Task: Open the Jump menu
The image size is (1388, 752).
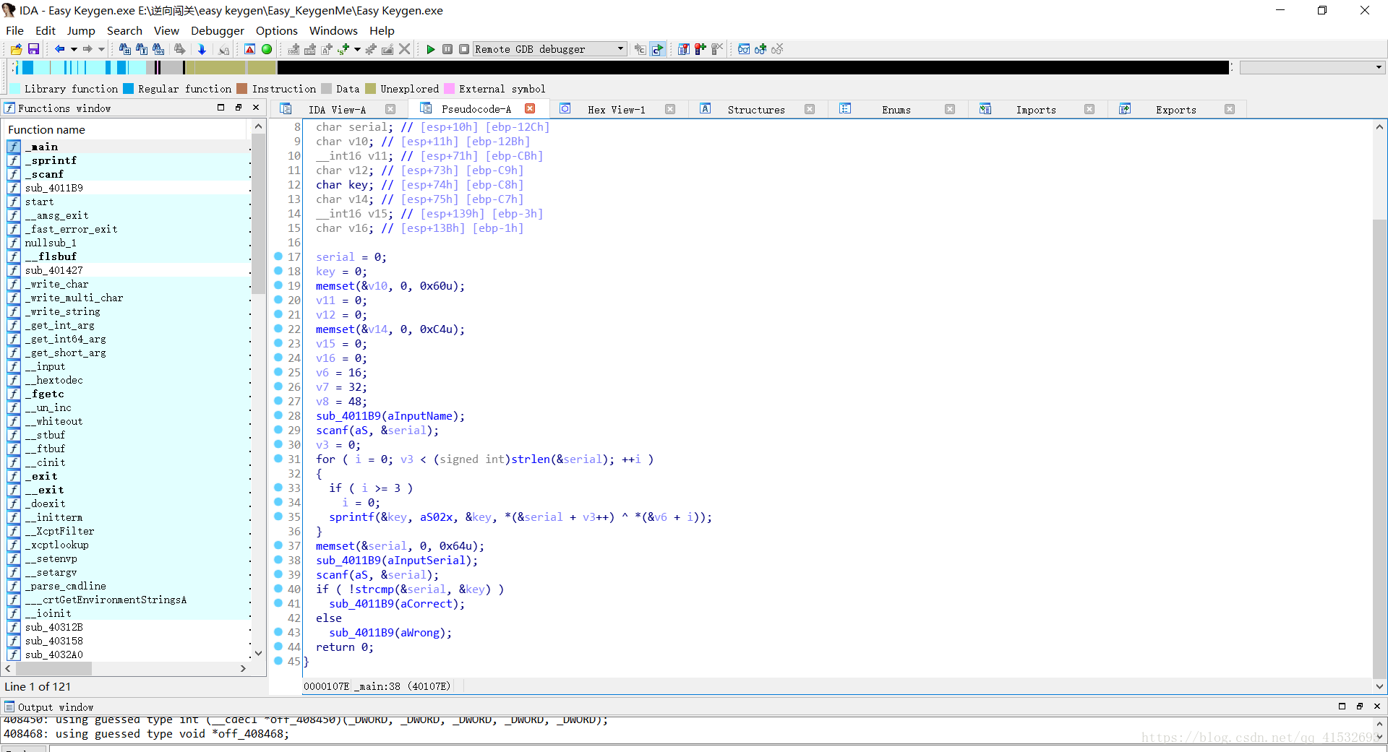Action: coord(81,30)
